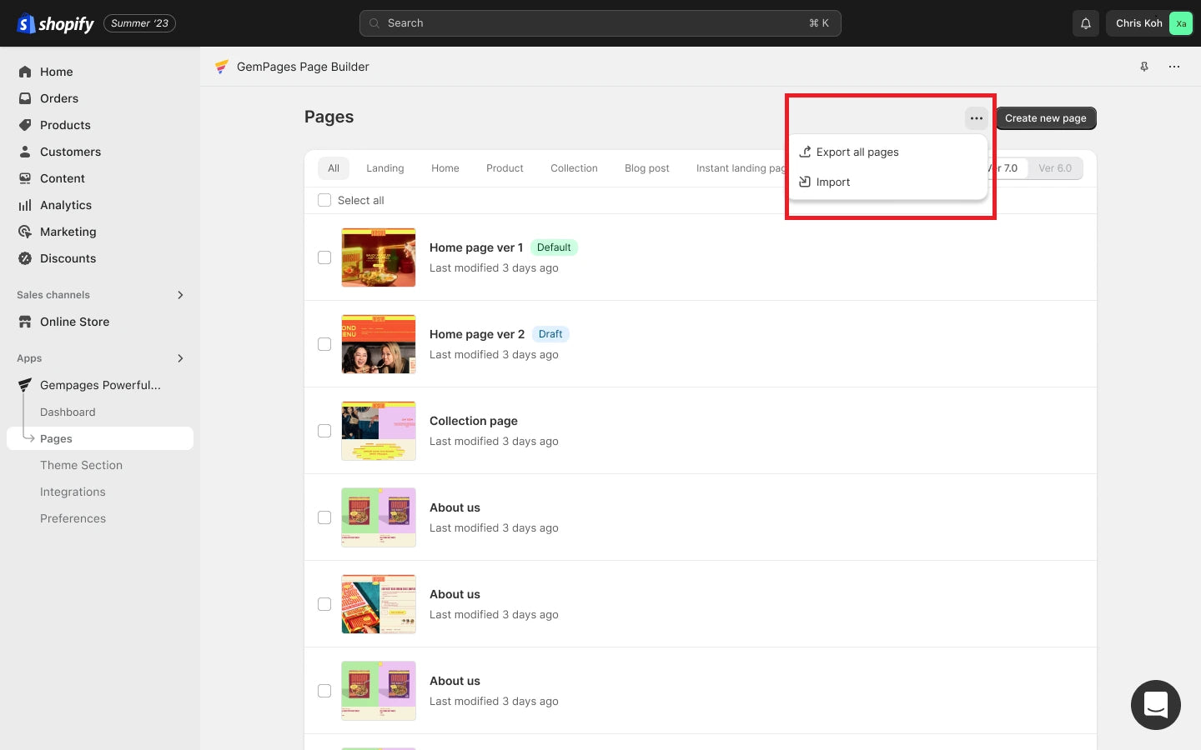The height and width of the screenshot is (750, 1201).
Task: Click the Shopify logo
Action: (55, 23)
